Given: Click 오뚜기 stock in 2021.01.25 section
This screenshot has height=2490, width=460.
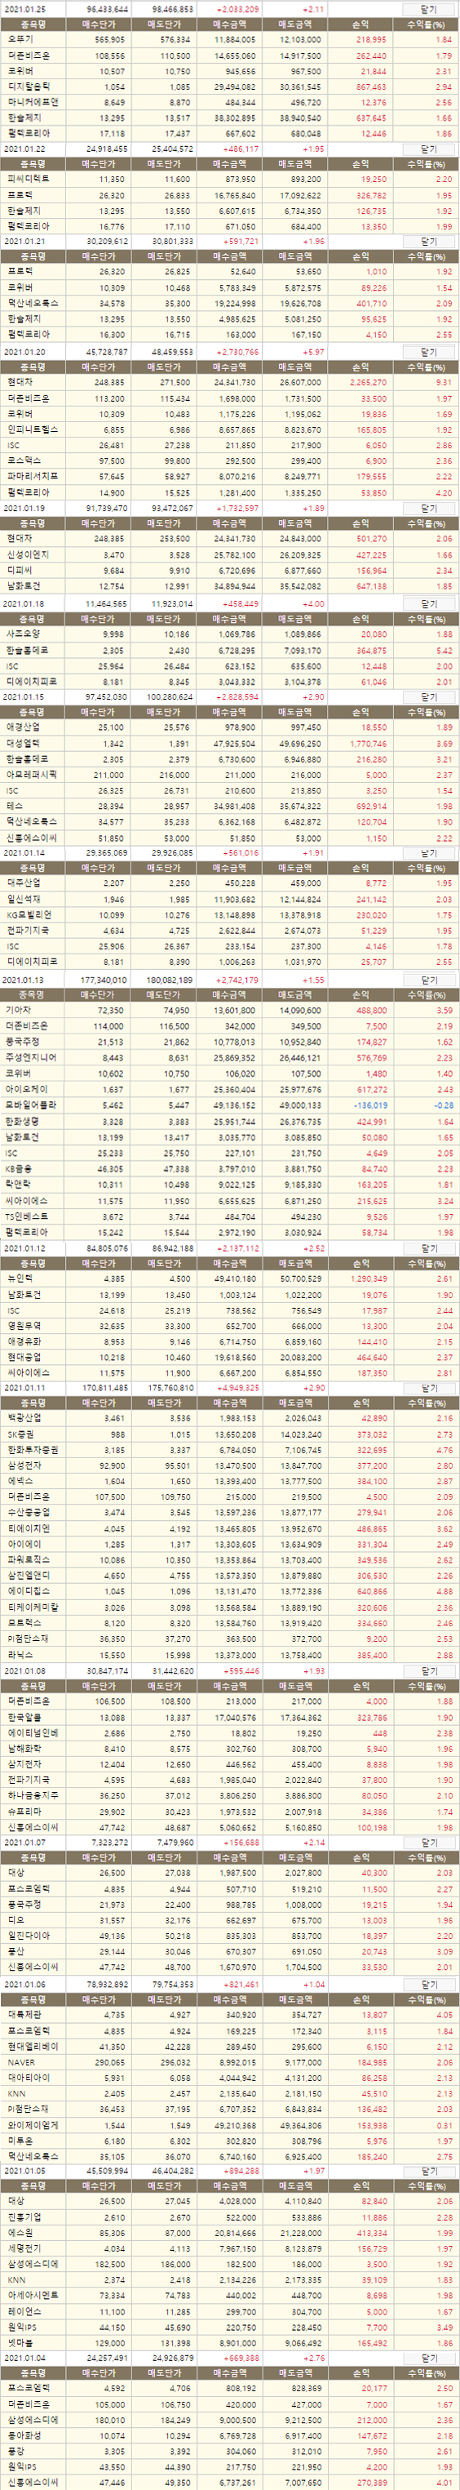Looking at the screenshot, I should point(19,40).
